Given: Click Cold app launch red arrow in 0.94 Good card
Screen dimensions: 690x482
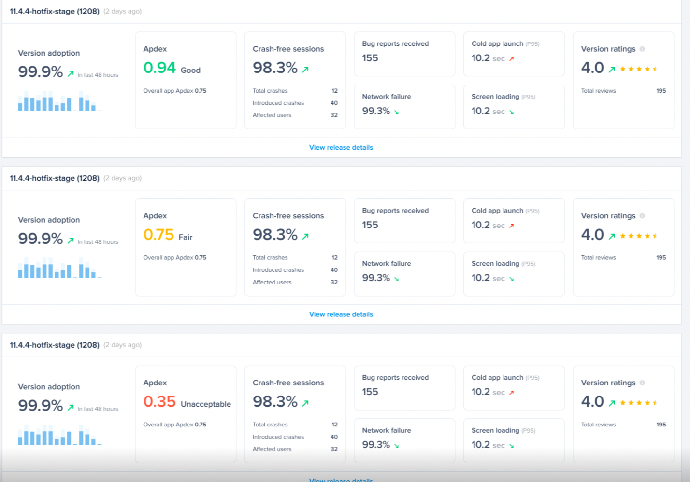Looking at the screenshot, I should (x=511, y=59).
